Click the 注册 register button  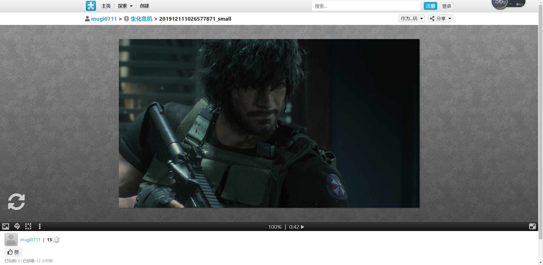430,6
